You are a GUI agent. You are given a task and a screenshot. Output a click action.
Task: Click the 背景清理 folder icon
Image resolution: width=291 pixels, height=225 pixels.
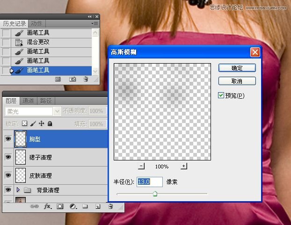[x=27, y=190]
